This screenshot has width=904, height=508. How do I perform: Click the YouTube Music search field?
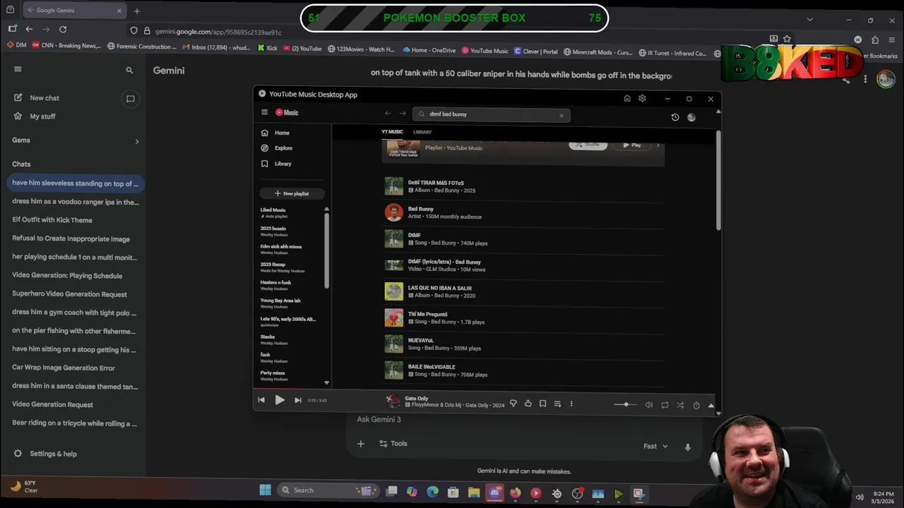(x=491, y=114)
